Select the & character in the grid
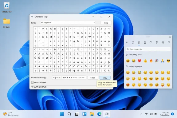 point(55,29)
